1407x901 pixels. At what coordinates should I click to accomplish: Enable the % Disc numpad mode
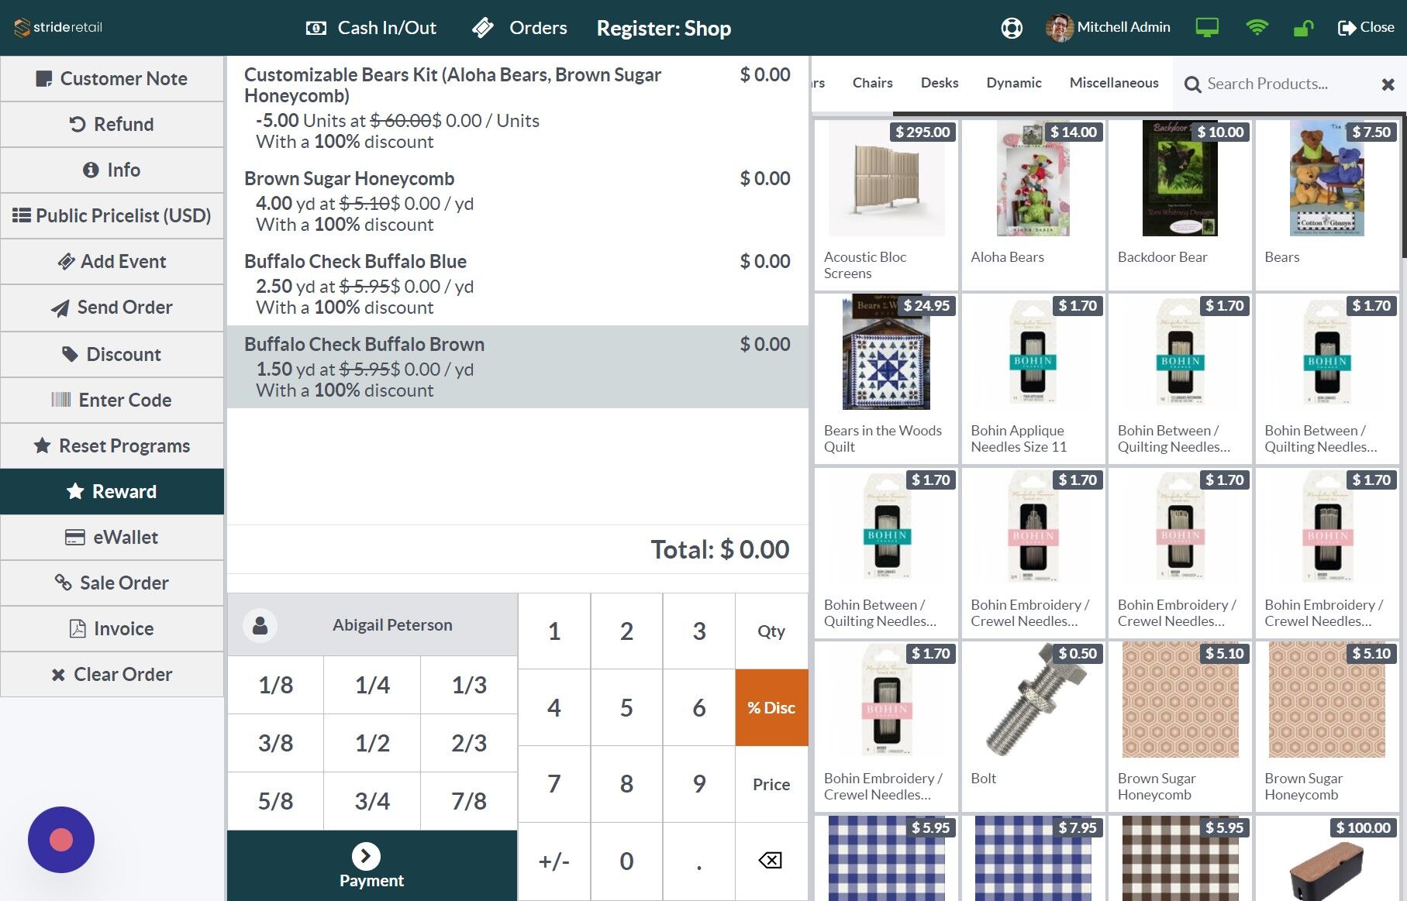pos(771,707)
